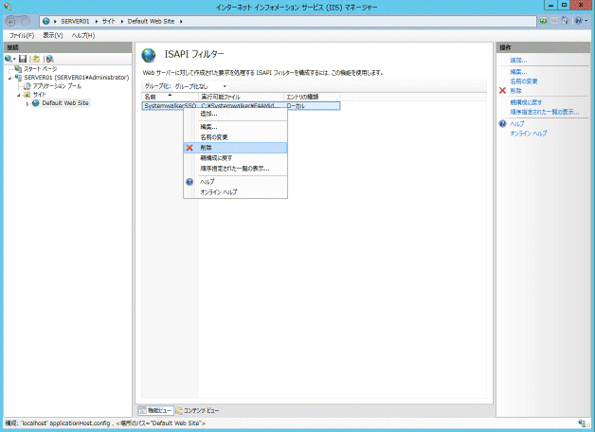Click 親構成に戻す link in the actions pane
Screen dimensions: 595x432
click(x=526, y=102)
